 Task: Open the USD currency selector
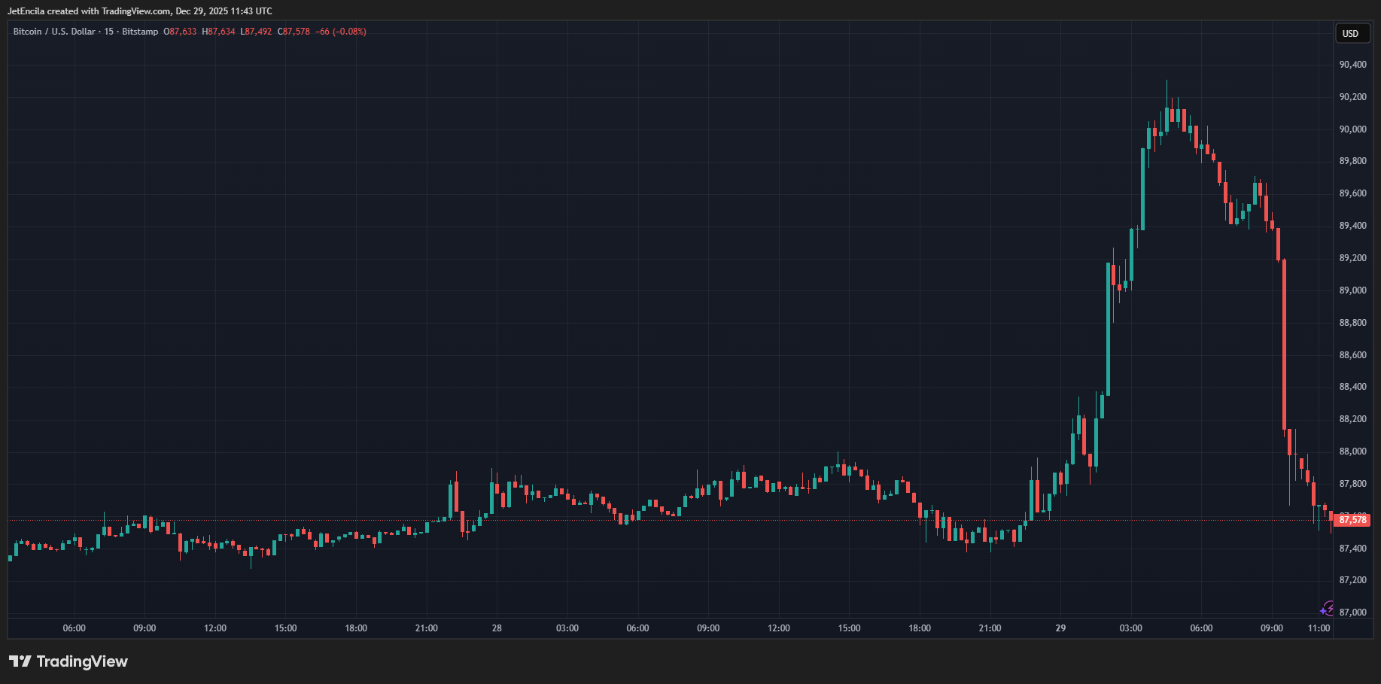coord(1351,34)
